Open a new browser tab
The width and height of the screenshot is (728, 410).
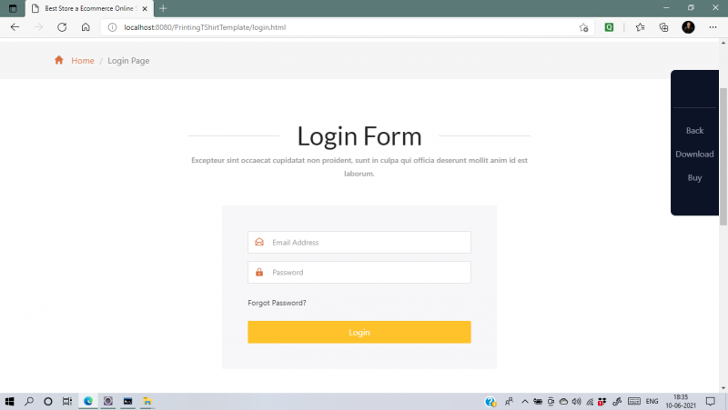point(163,9)
